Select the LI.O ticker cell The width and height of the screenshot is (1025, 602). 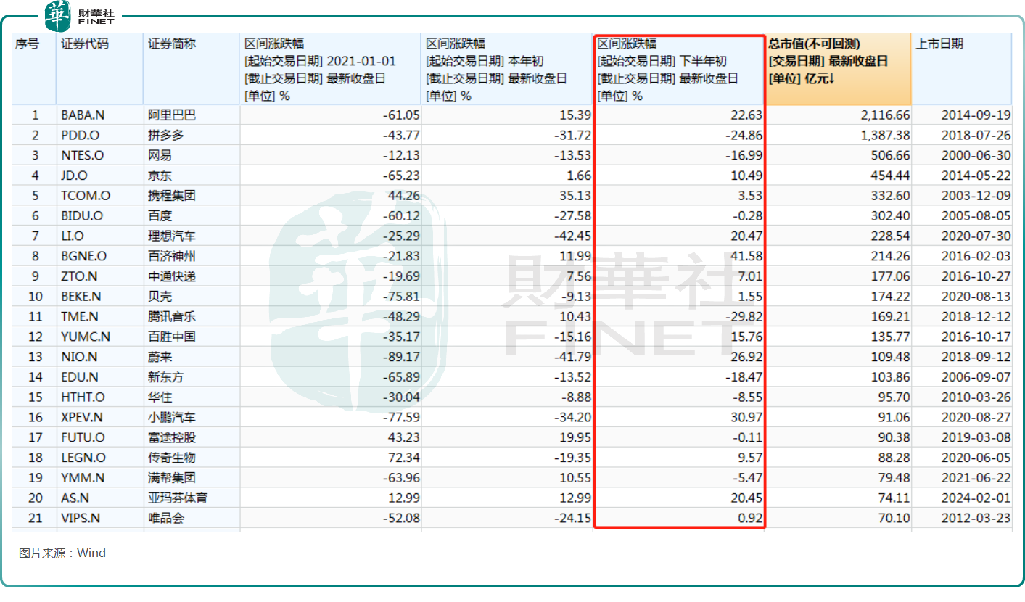coord(100,236)
